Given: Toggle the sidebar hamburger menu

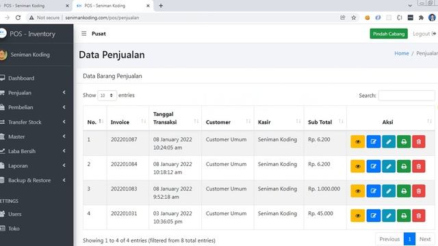Looking at the screenshot, I should [83, 33].
